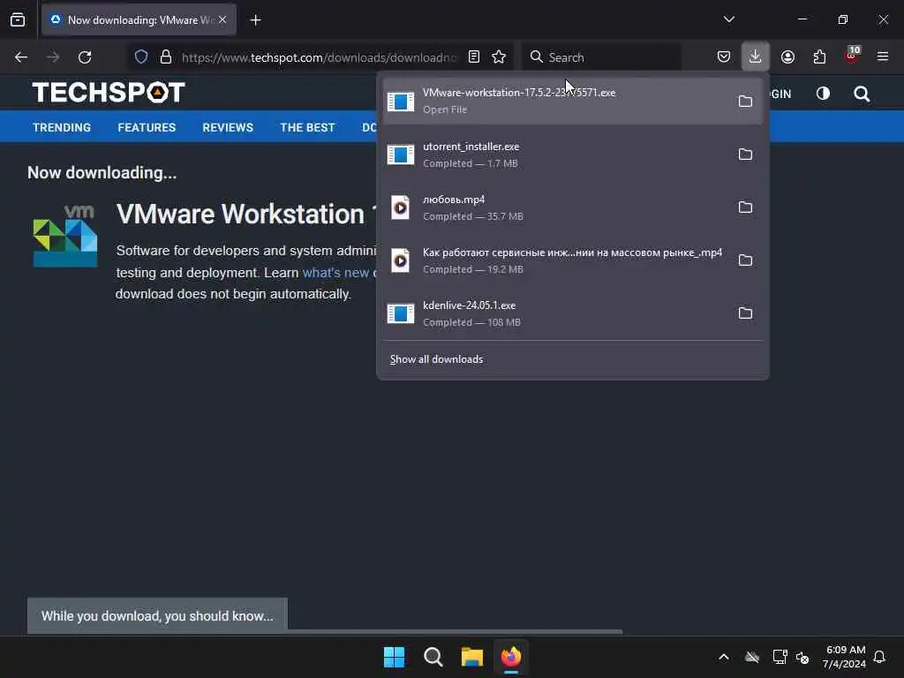Go forward with the arrow button
Screen dimensions: 904x678
point(53,57)
